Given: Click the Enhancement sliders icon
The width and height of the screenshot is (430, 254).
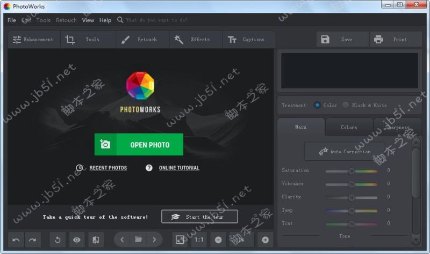Looking at the screenshot, I should [17, 40].
